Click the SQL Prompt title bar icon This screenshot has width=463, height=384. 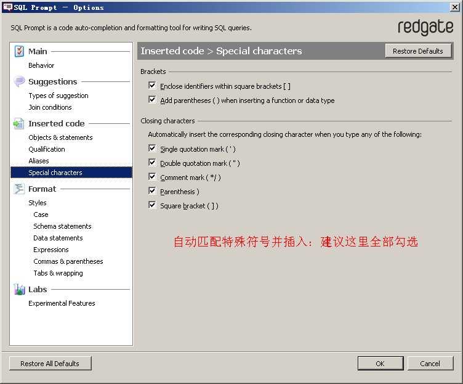pos(7,7)
